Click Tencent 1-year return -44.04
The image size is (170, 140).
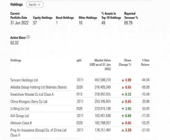[145, 80]
